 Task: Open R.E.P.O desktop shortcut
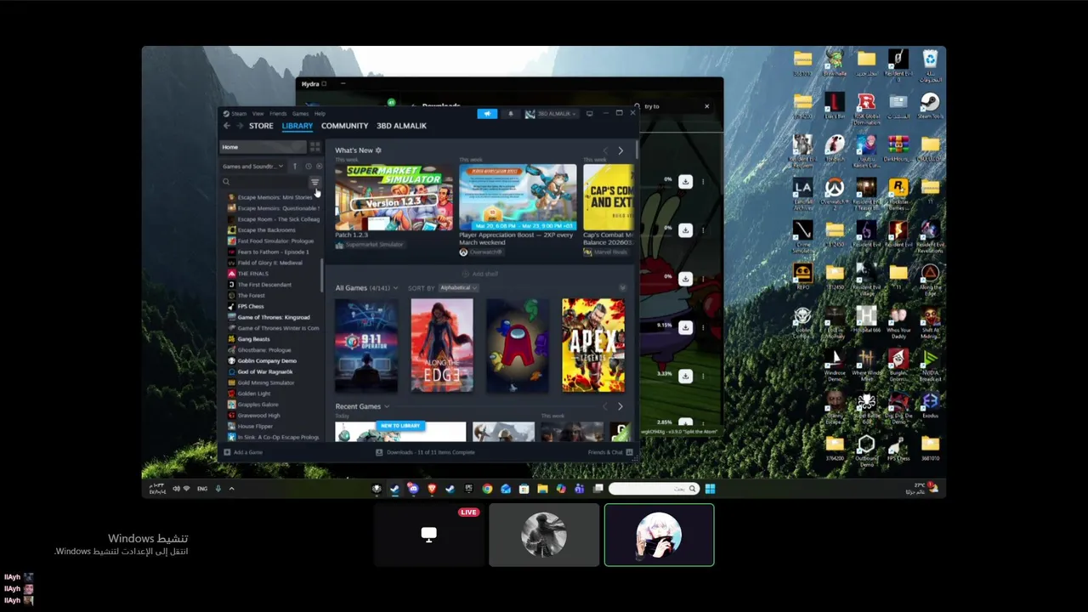tap(802, 278)
